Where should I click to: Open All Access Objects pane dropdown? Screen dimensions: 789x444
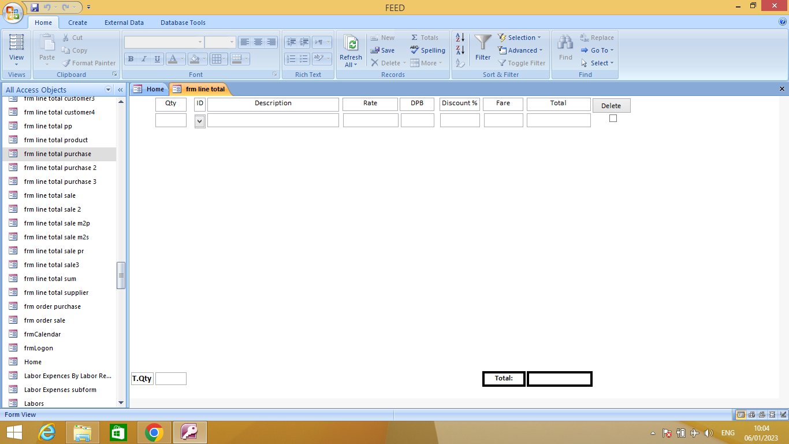click(x=108, y=90)
